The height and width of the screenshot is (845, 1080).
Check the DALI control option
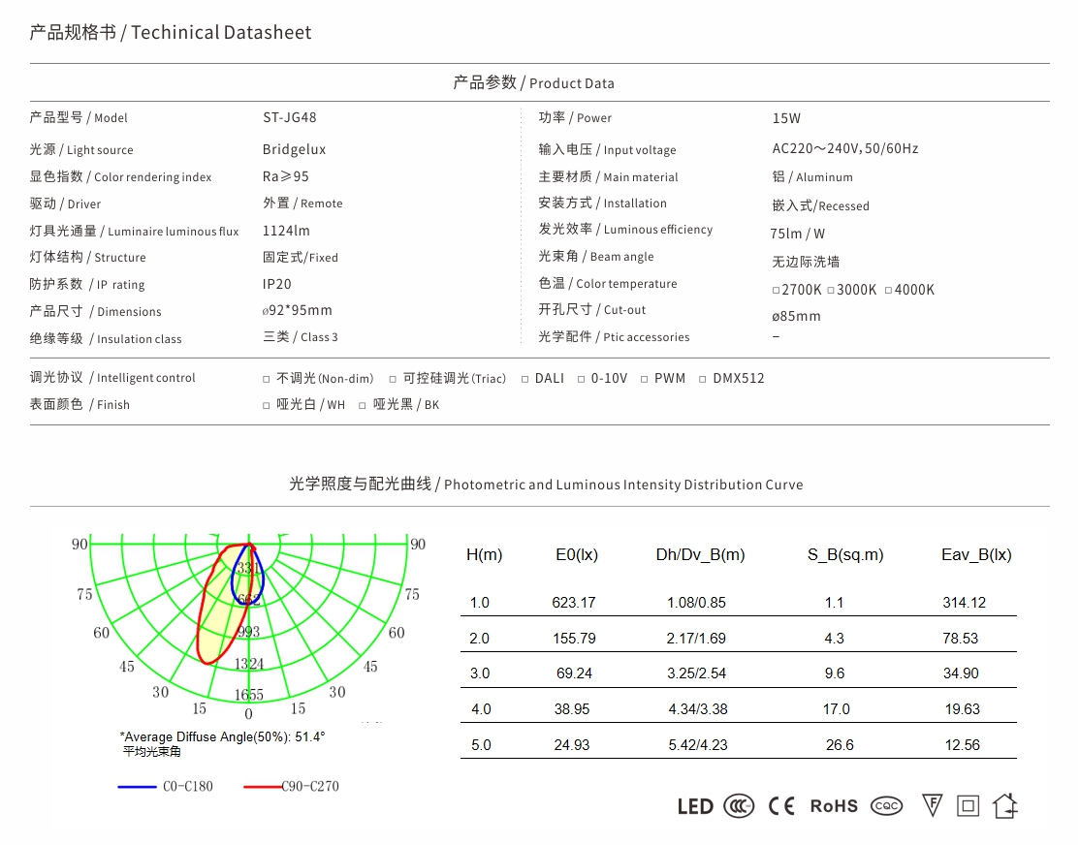point(524,380)
